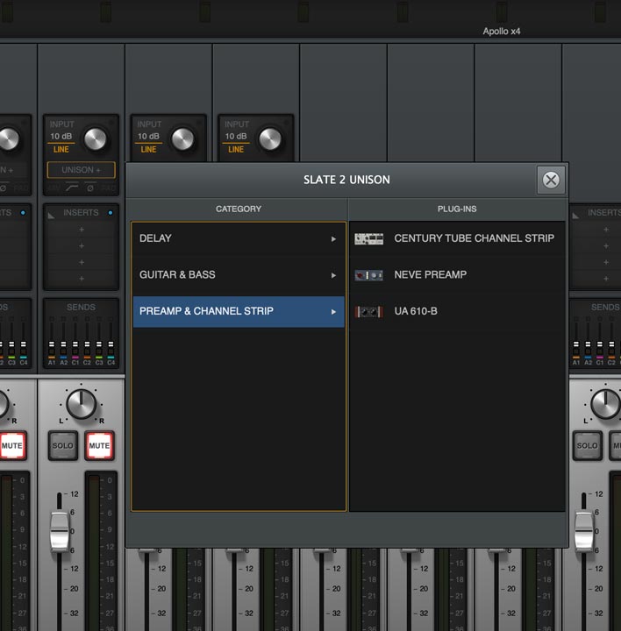Screen dimensions: 621x631
Task: Adjust the input gain knob above the UNISON slot
Action: pos(96,139)
